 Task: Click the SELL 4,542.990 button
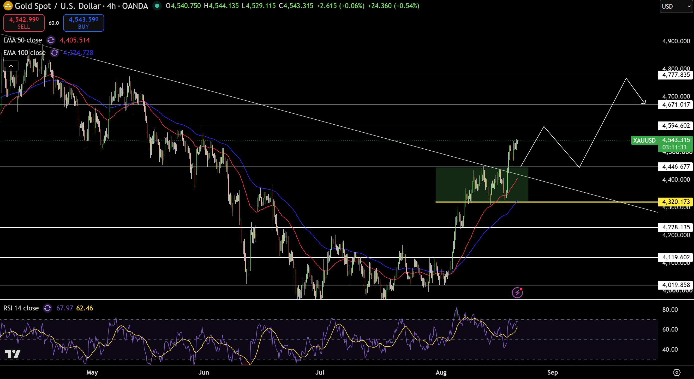pyautogui.click(x=24, y=23)
